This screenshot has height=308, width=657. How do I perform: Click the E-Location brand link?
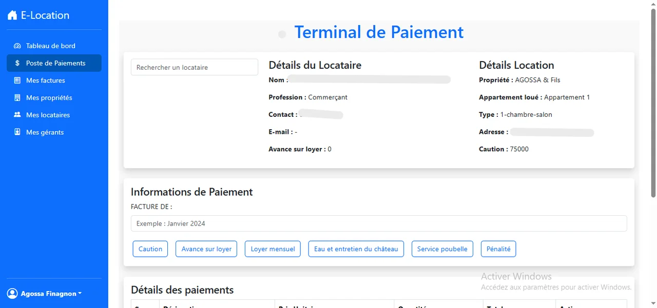click(38, 15)
